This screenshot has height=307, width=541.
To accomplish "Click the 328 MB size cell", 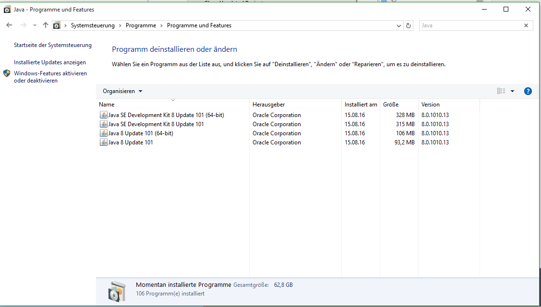I will 405,115.
